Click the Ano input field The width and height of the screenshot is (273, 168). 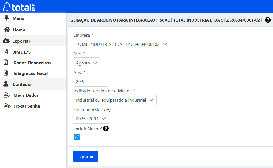click(91, 81)
